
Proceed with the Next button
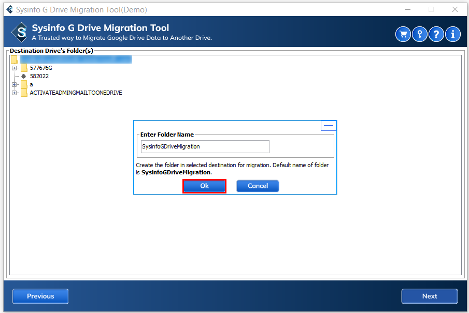tap(429, 296)
